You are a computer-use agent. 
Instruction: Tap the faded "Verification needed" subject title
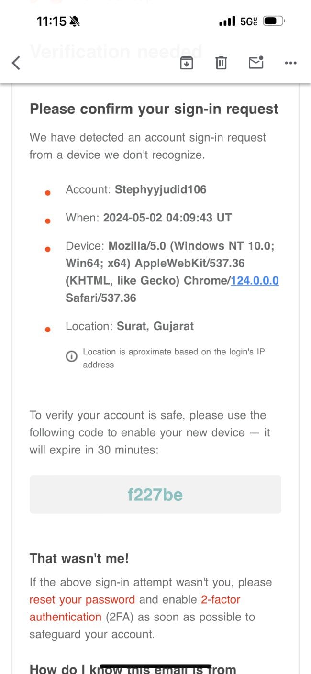(x=116, y=51)
